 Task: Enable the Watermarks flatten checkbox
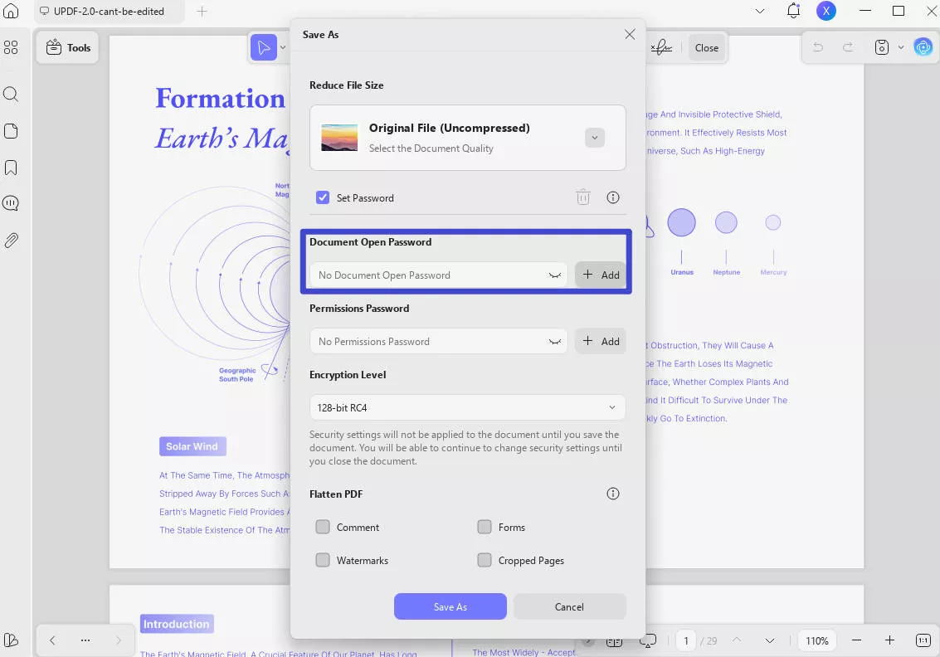pos(323,560)
